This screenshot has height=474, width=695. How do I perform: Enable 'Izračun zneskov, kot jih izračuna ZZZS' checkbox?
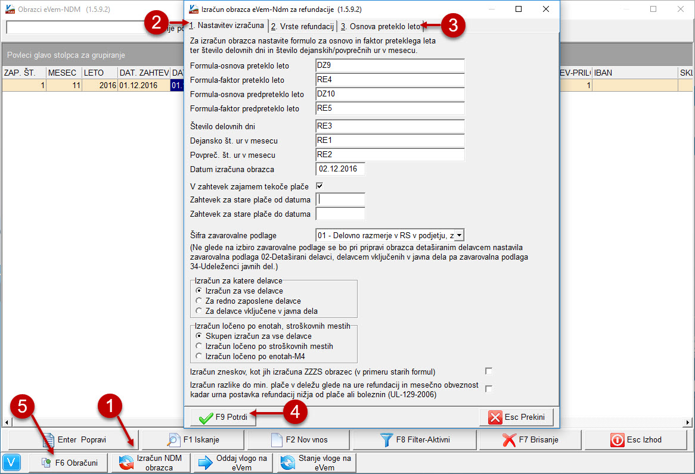pos(488,371)
